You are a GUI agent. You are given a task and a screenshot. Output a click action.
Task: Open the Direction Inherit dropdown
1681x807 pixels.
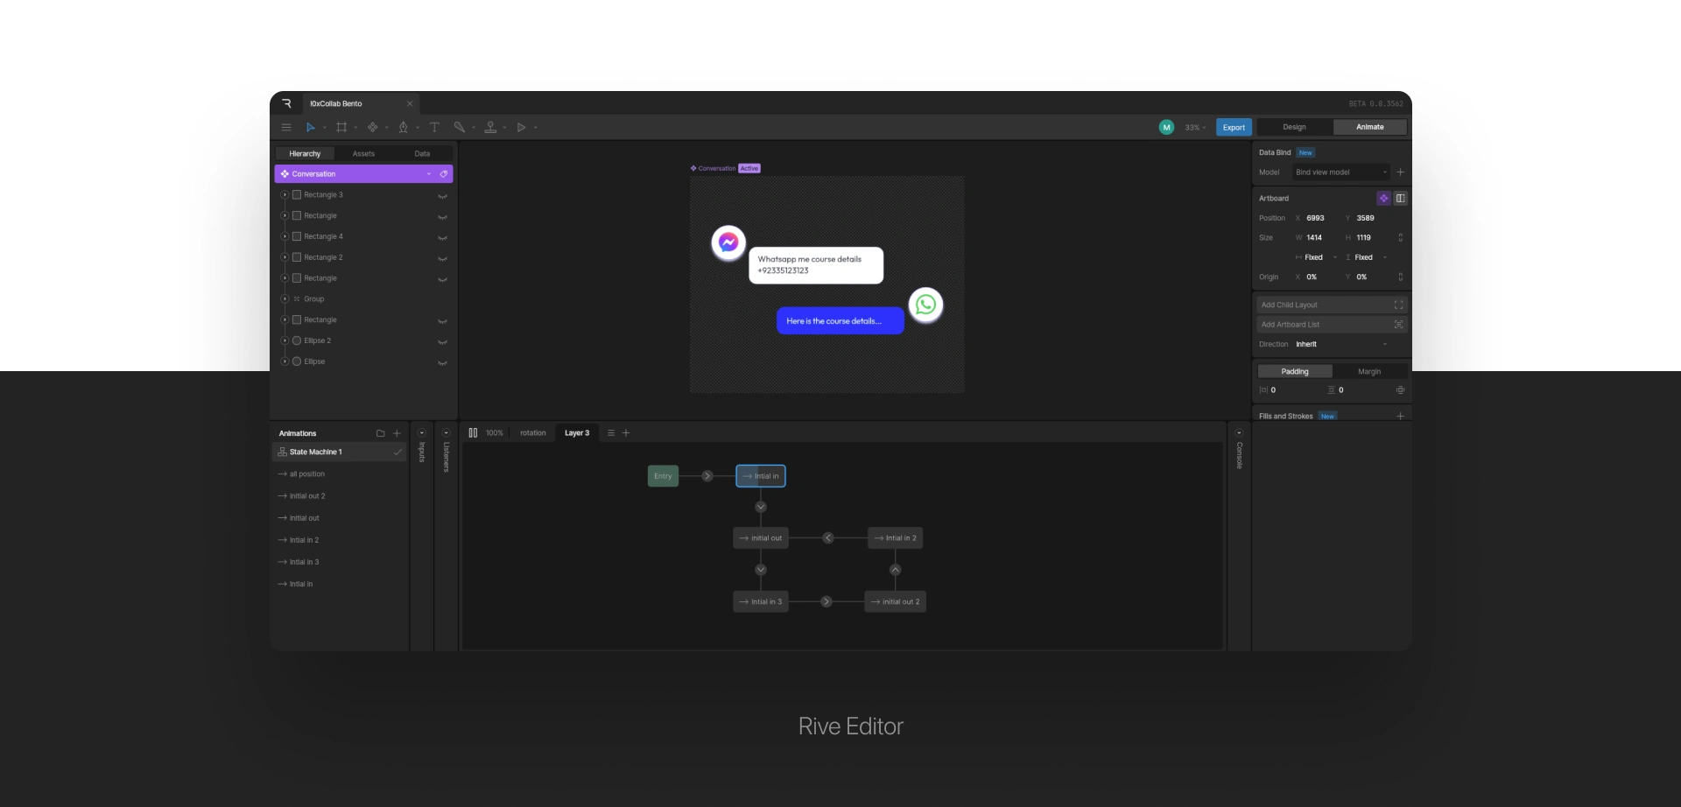click(x=1341, y=345)
